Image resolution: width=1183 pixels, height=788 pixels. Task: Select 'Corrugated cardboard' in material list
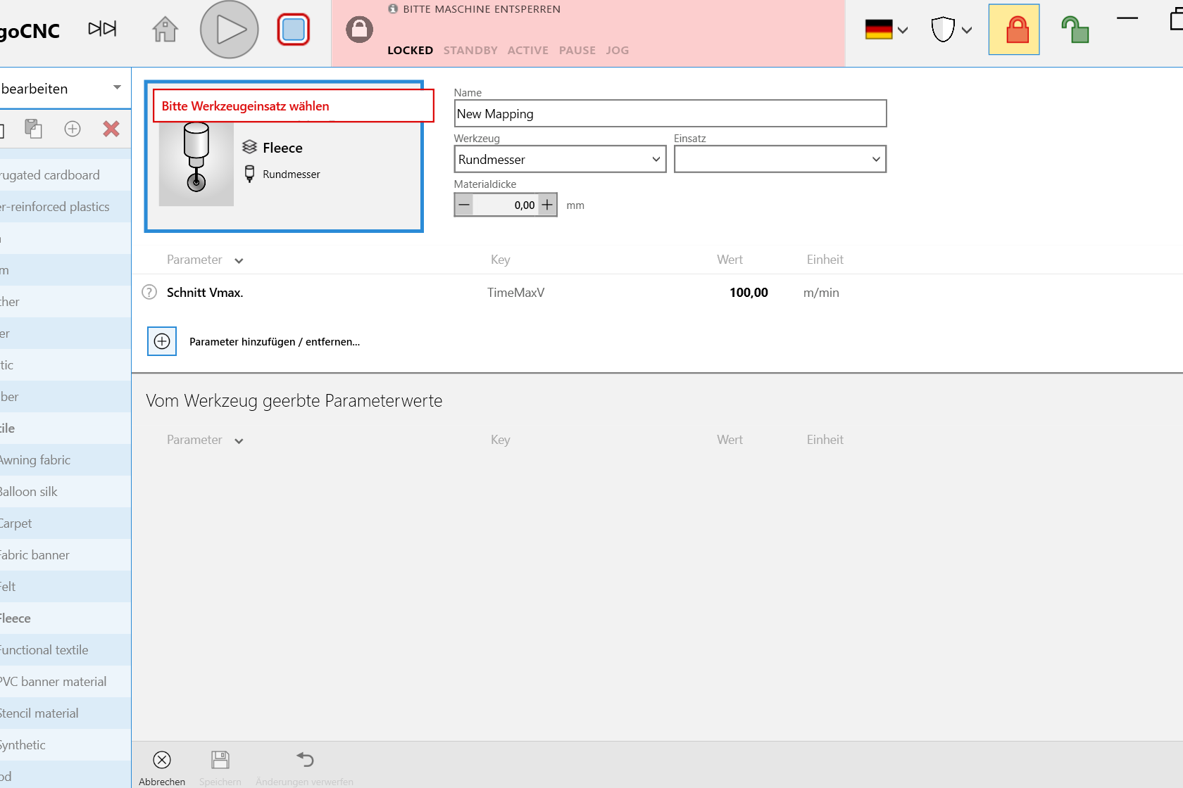click(x=65, y=175)
